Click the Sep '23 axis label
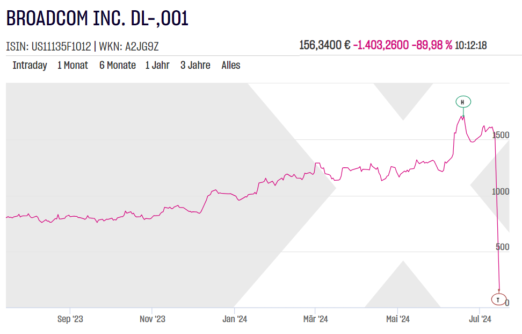 point(70,319)
